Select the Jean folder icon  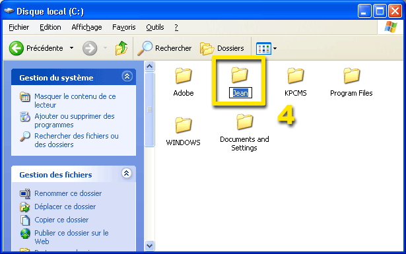[x=240, y=75]
